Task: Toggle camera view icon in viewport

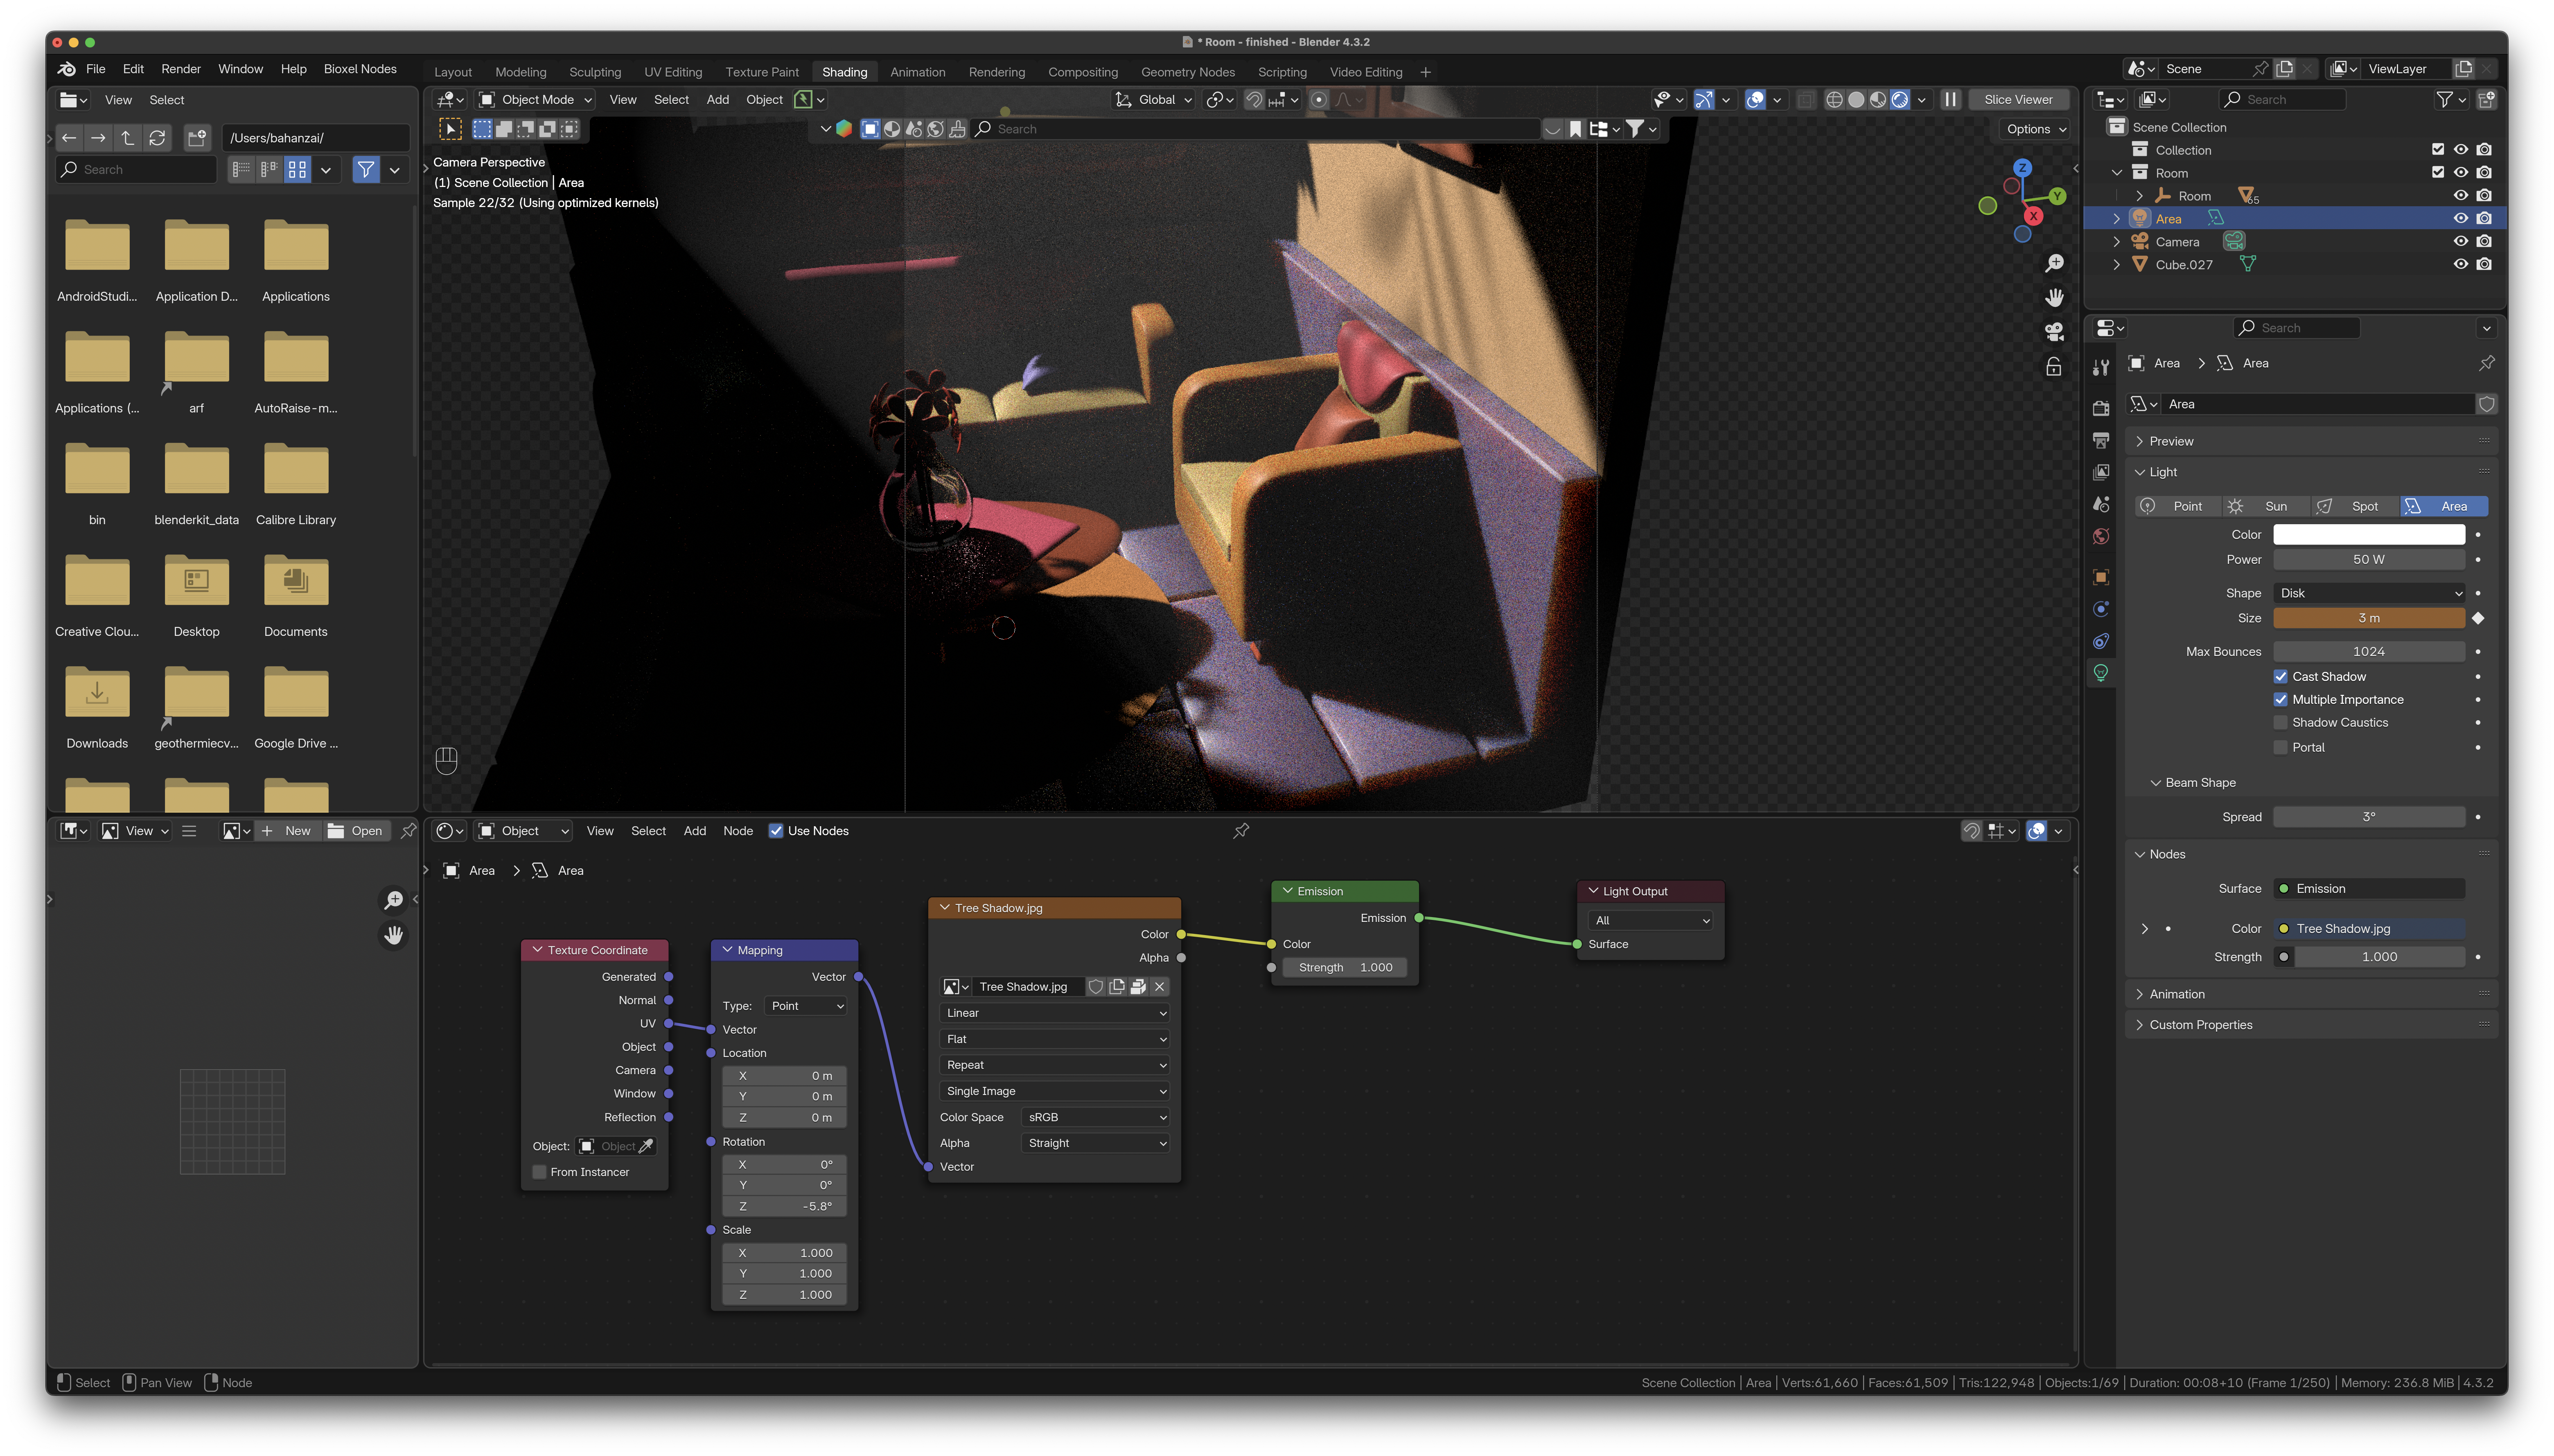Action: coord(2054,332)
